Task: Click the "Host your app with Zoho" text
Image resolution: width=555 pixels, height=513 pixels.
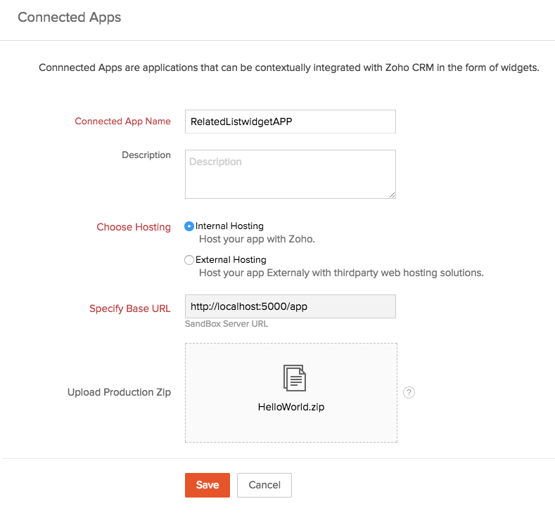Action: [257, 239]
